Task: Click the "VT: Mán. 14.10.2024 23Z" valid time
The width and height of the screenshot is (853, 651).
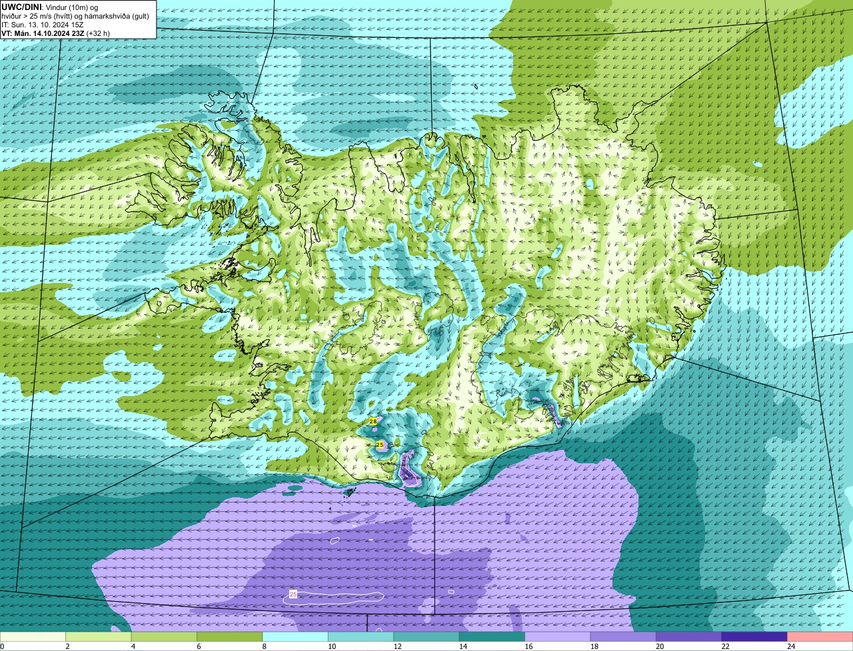Action: click(43, 33)
